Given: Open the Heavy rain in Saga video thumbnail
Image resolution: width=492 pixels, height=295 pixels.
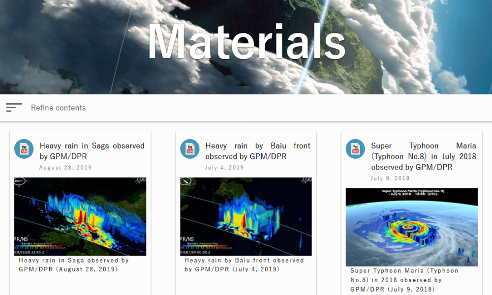Looking at the screenshot, I should [x=80, y=216].
